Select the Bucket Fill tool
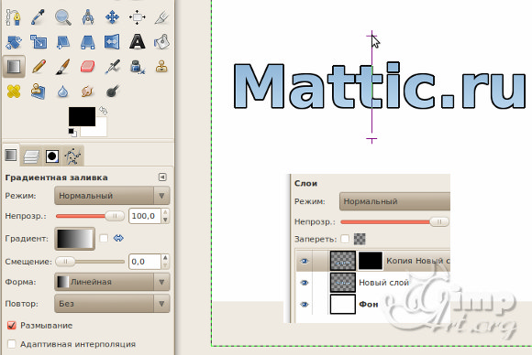Image resolution: width=532 pixels, height=355 pixels. point(161,42)
